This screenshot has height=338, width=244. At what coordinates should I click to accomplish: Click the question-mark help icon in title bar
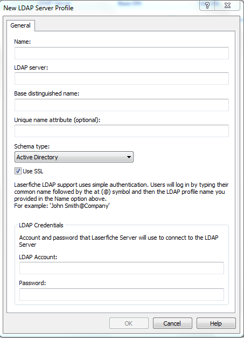207,5
